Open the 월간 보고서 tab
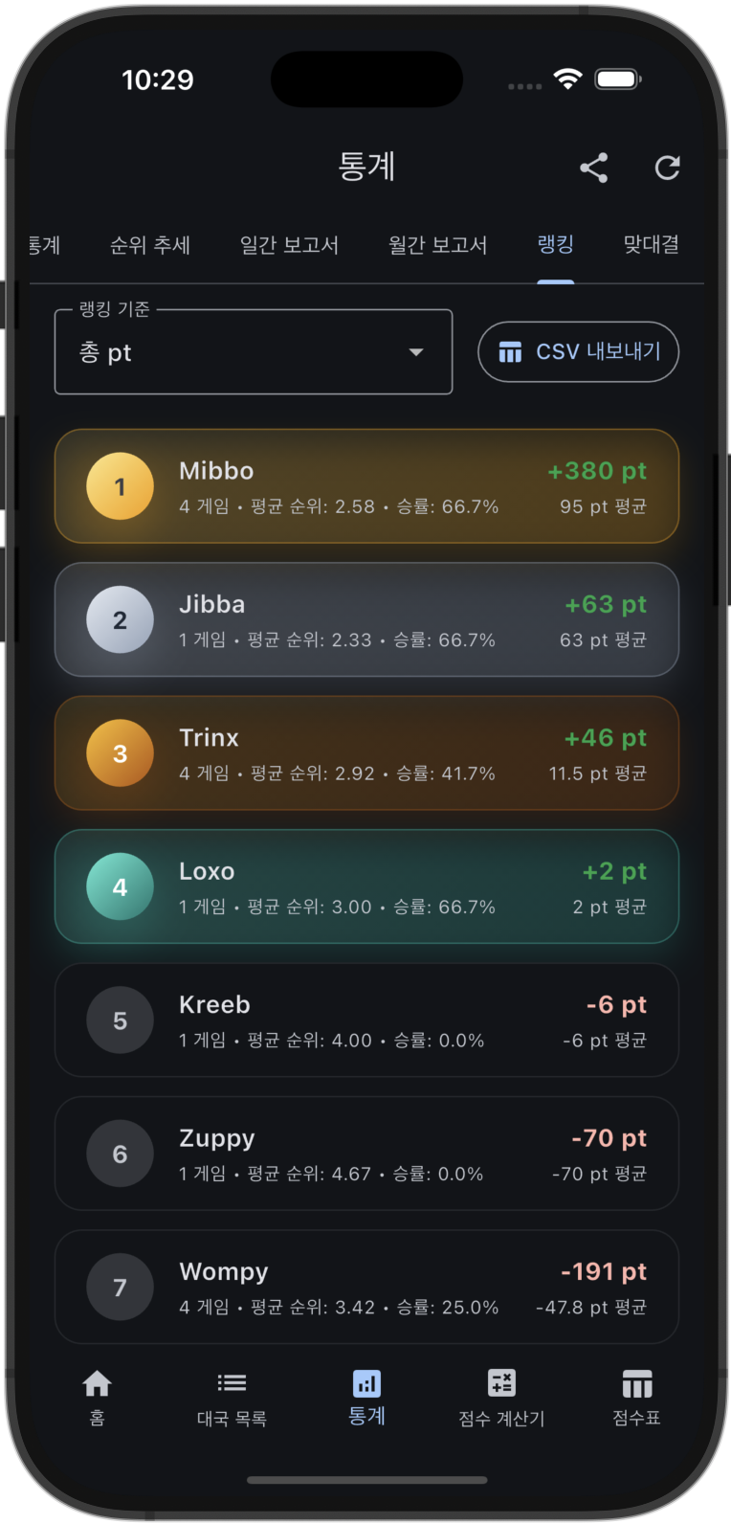 pyautogui.click(x=437, y=245)
